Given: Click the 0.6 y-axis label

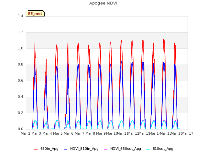Looking at the screenshot, I should coord(20,81).
